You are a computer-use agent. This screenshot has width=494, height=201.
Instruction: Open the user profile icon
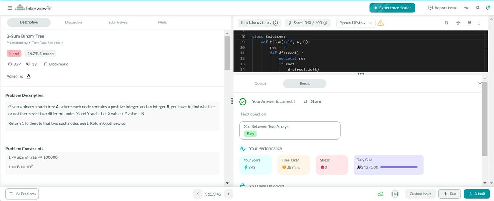478,8
